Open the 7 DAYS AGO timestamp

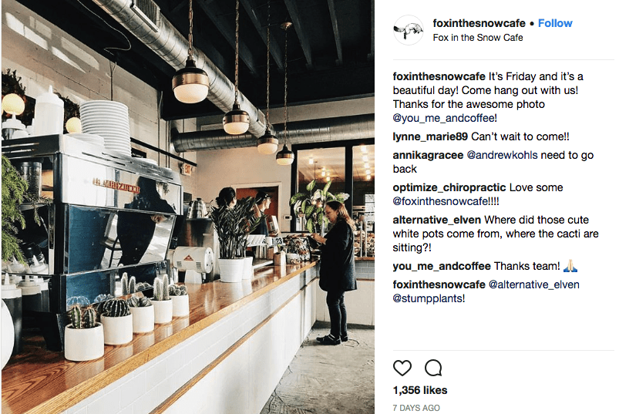point(416,408)
